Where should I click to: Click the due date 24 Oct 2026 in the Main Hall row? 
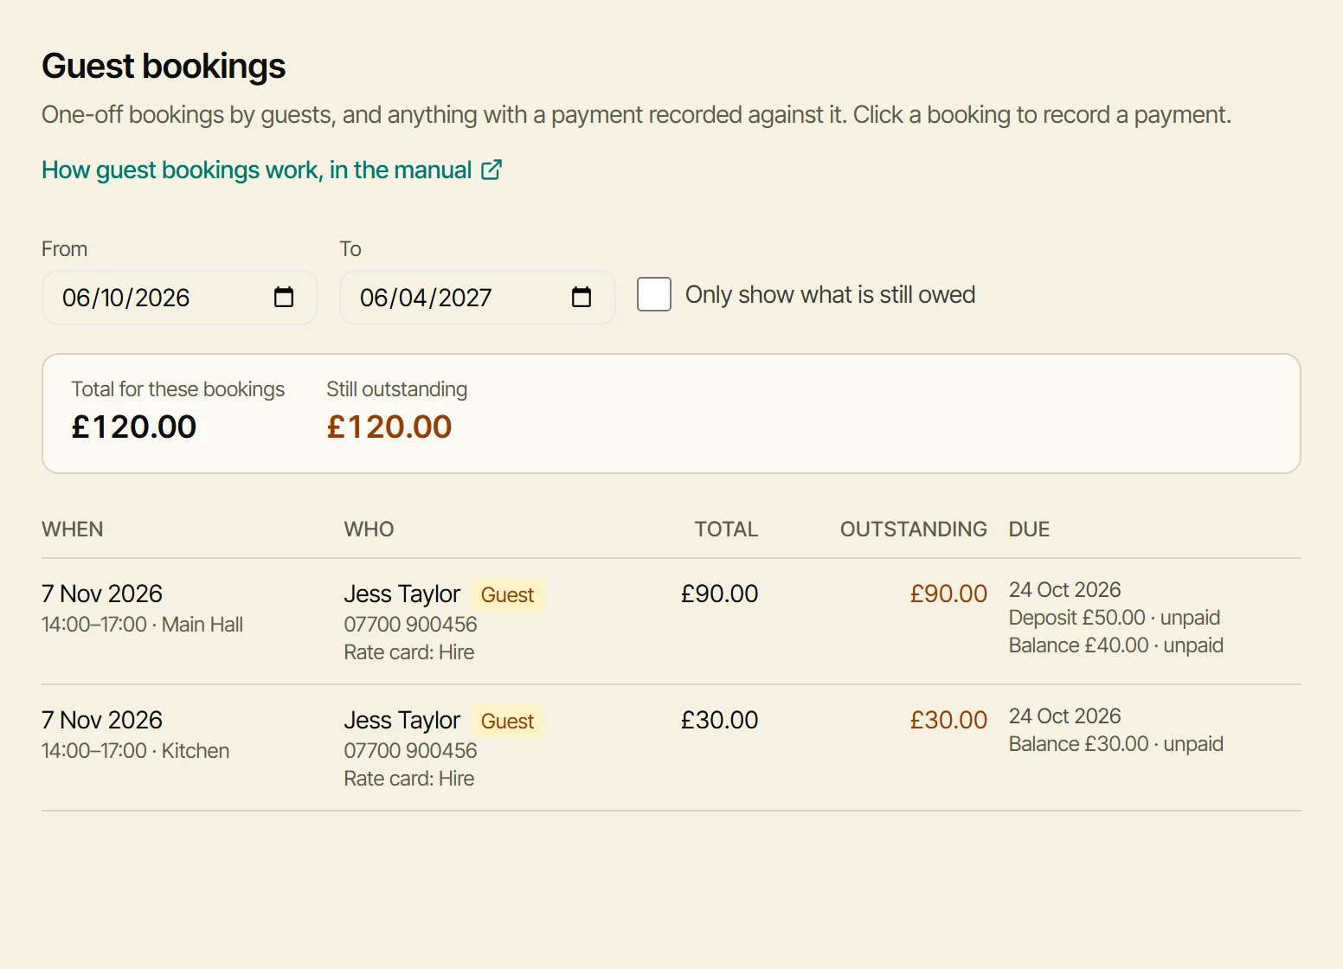1064,589
